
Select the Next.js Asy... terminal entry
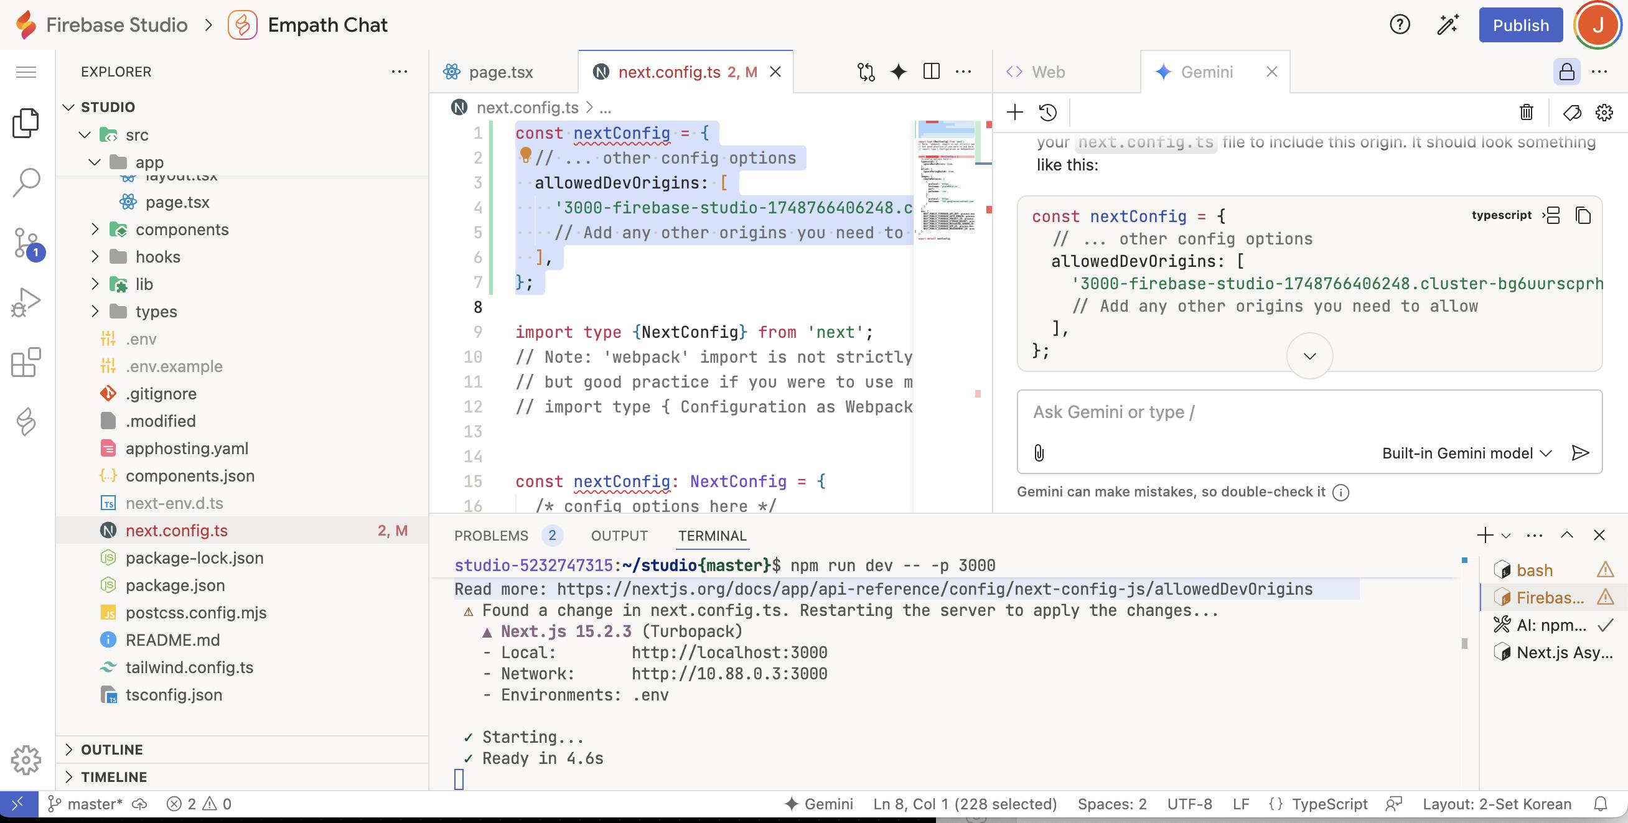(1552, 653)
